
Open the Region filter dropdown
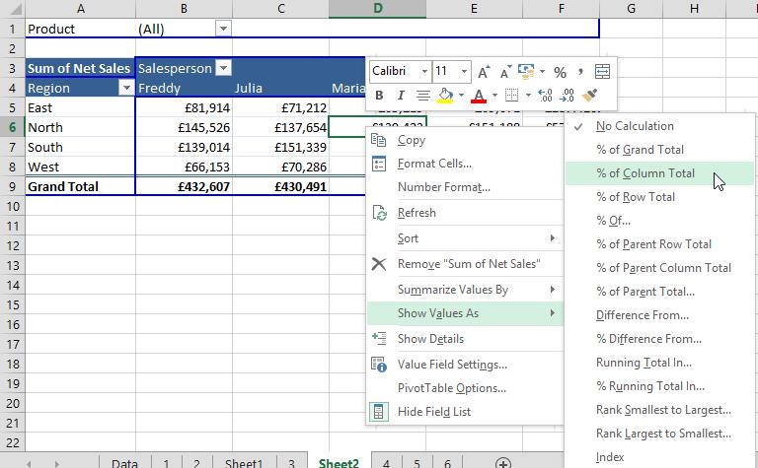click(125, 88)
